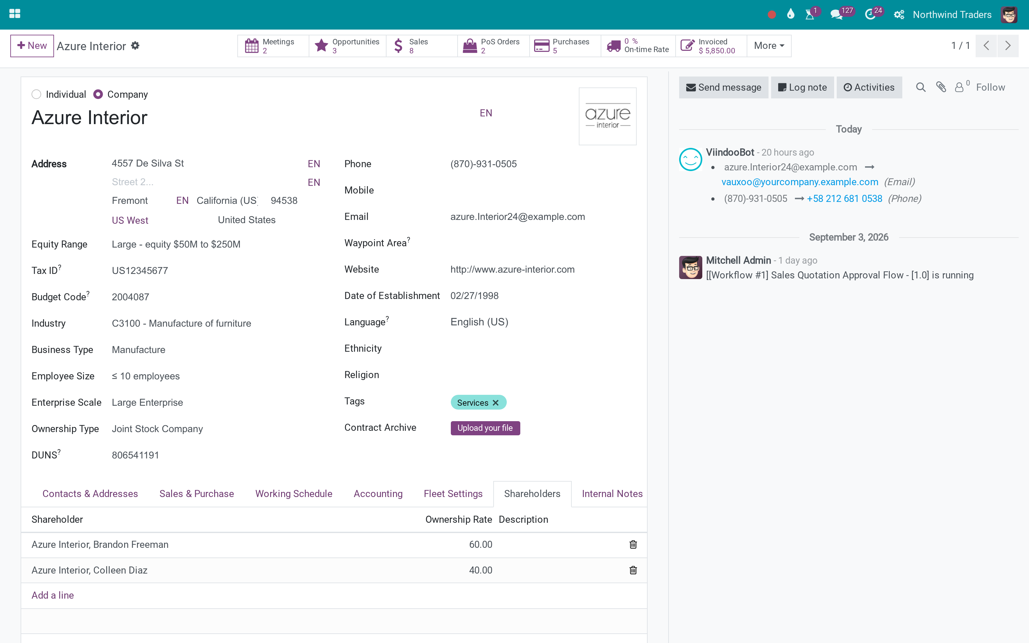
Task: Switch to the Accounting tab
Action: click(x=378, y=494)
